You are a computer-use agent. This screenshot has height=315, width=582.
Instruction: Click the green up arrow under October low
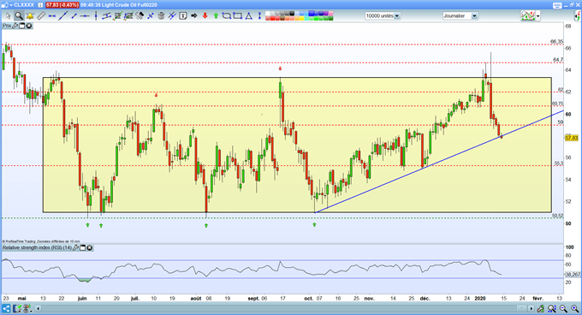pos(314,224)
